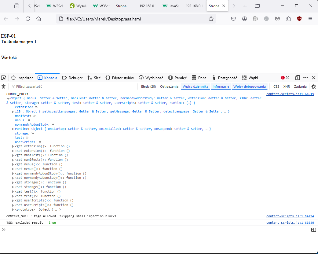Expand the <set userScripts()> function

click(x=13, y=205)
